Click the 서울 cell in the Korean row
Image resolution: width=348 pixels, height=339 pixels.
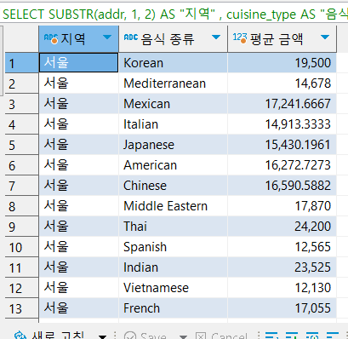(79, 63)
